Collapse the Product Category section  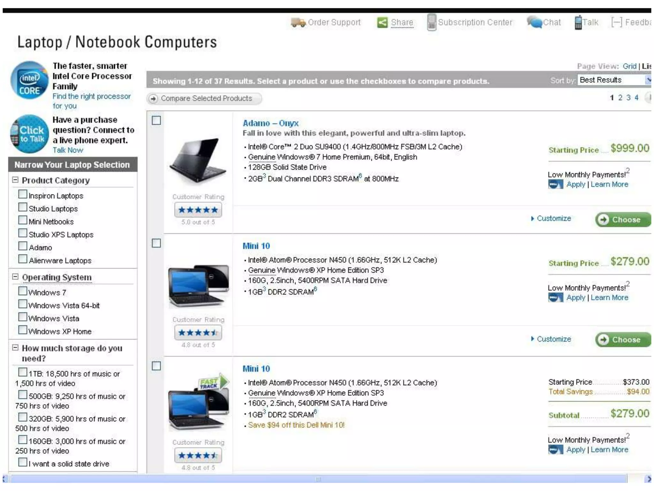15,180
